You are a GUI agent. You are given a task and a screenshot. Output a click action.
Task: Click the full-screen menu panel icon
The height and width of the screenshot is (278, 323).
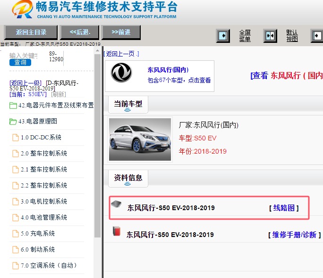pyautogui.click(x=223, y=36)
